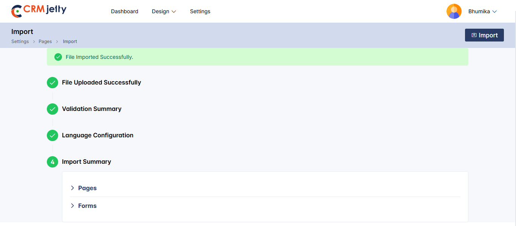
Task: Select the File Uploaded Successfully step title
Action: 101,83
